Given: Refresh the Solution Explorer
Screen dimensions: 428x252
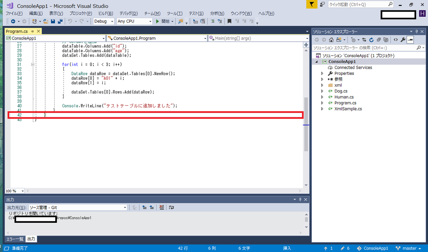Looking at the screenshot, I should pos(371,40).
